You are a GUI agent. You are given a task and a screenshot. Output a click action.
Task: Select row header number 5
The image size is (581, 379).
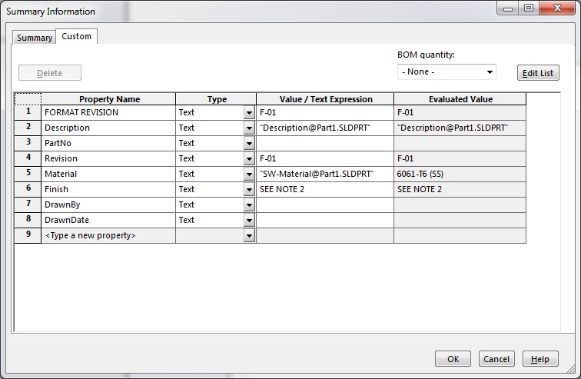click(28, 174)
